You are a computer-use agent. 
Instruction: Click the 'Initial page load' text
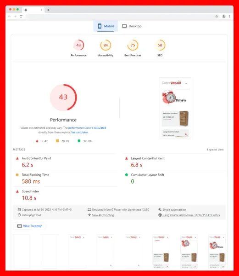click(x=31, y=215)
